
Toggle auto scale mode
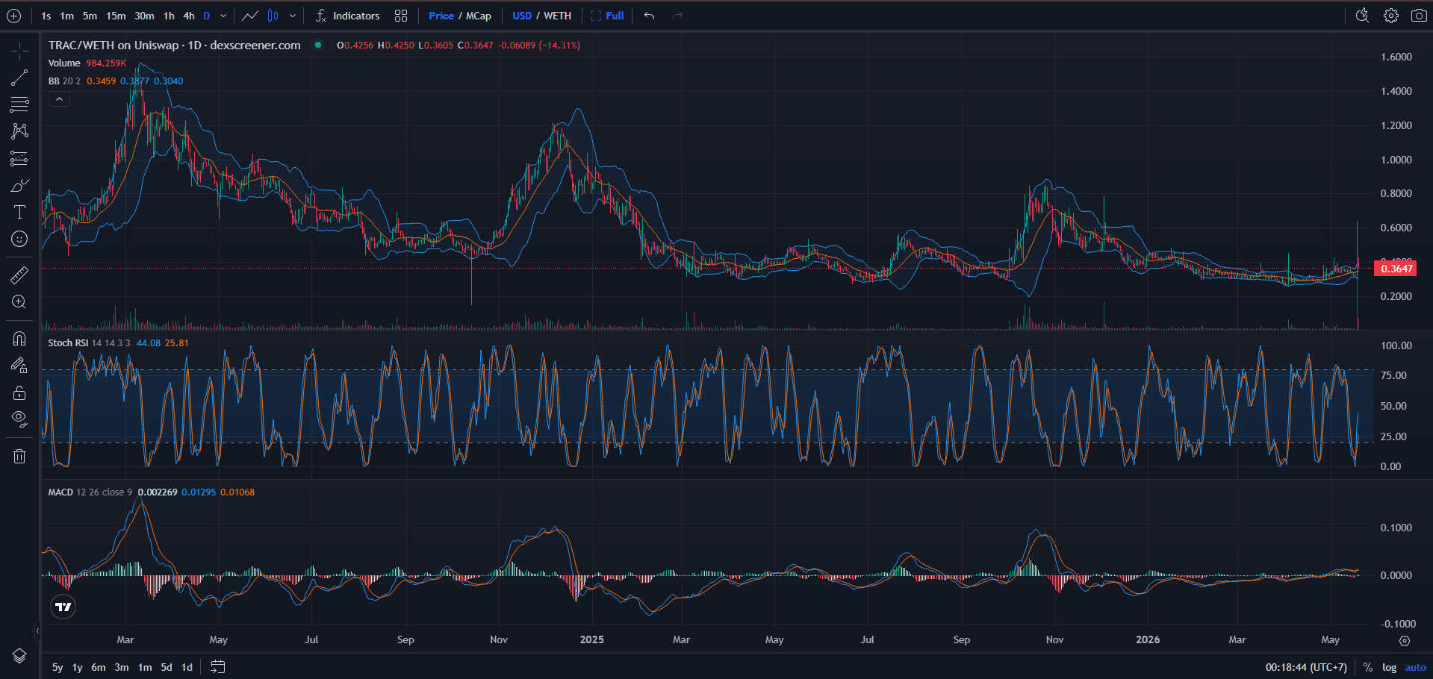click(x=1415, y=667)
